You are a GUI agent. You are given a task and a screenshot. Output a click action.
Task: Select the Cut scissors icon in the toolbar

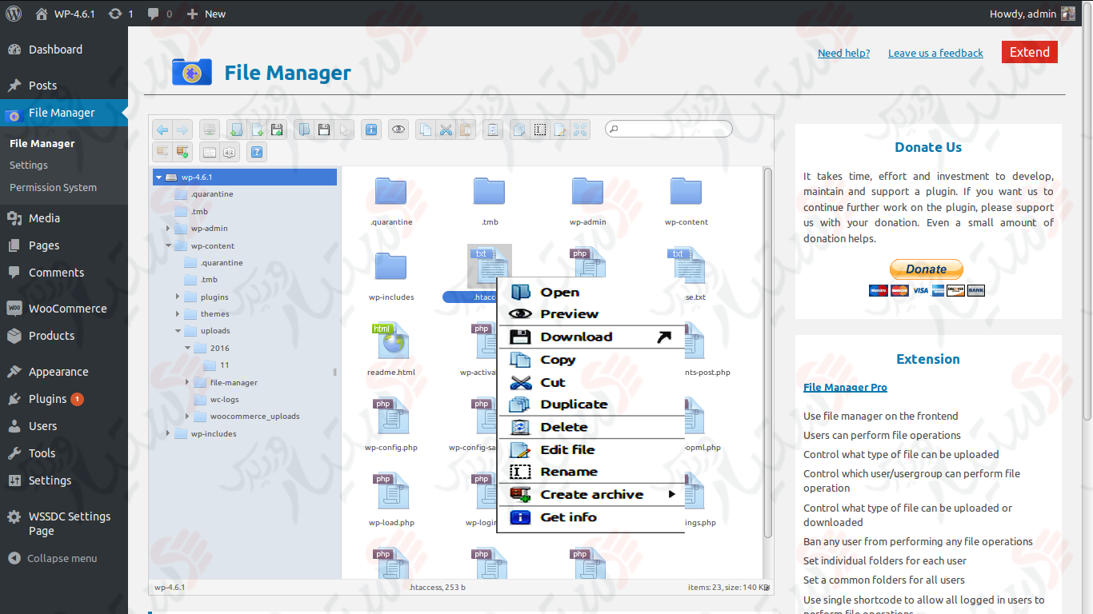[446, 130]
